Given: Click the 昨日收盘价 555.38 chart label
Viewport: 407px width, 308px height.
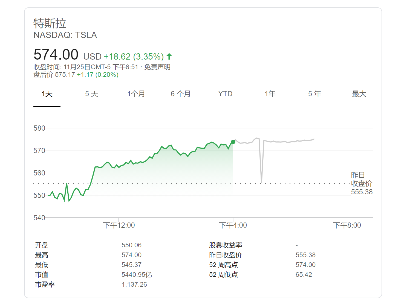Looking at the screenshot, I should coord(362,183).
